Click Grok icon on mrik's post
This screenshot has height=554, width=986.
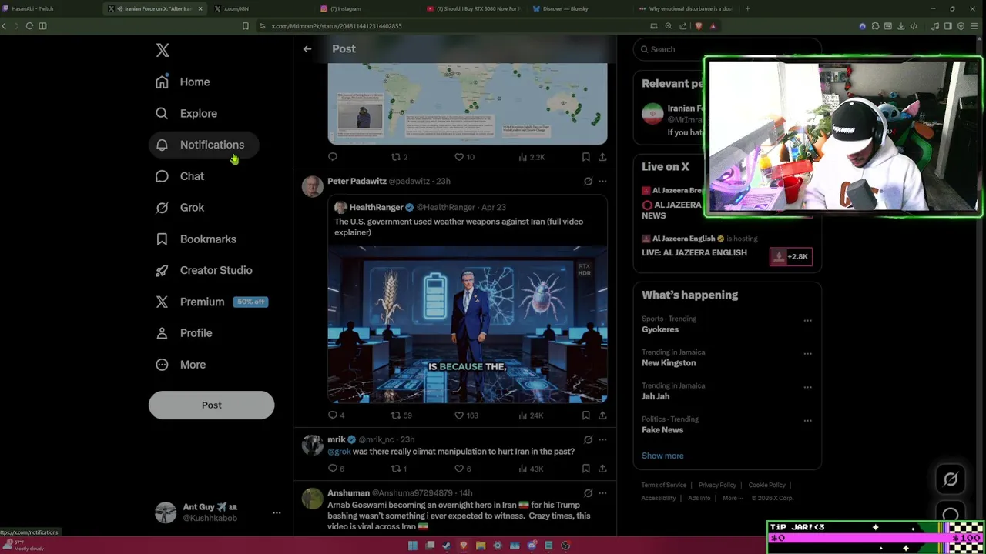(x=588, y=439)
